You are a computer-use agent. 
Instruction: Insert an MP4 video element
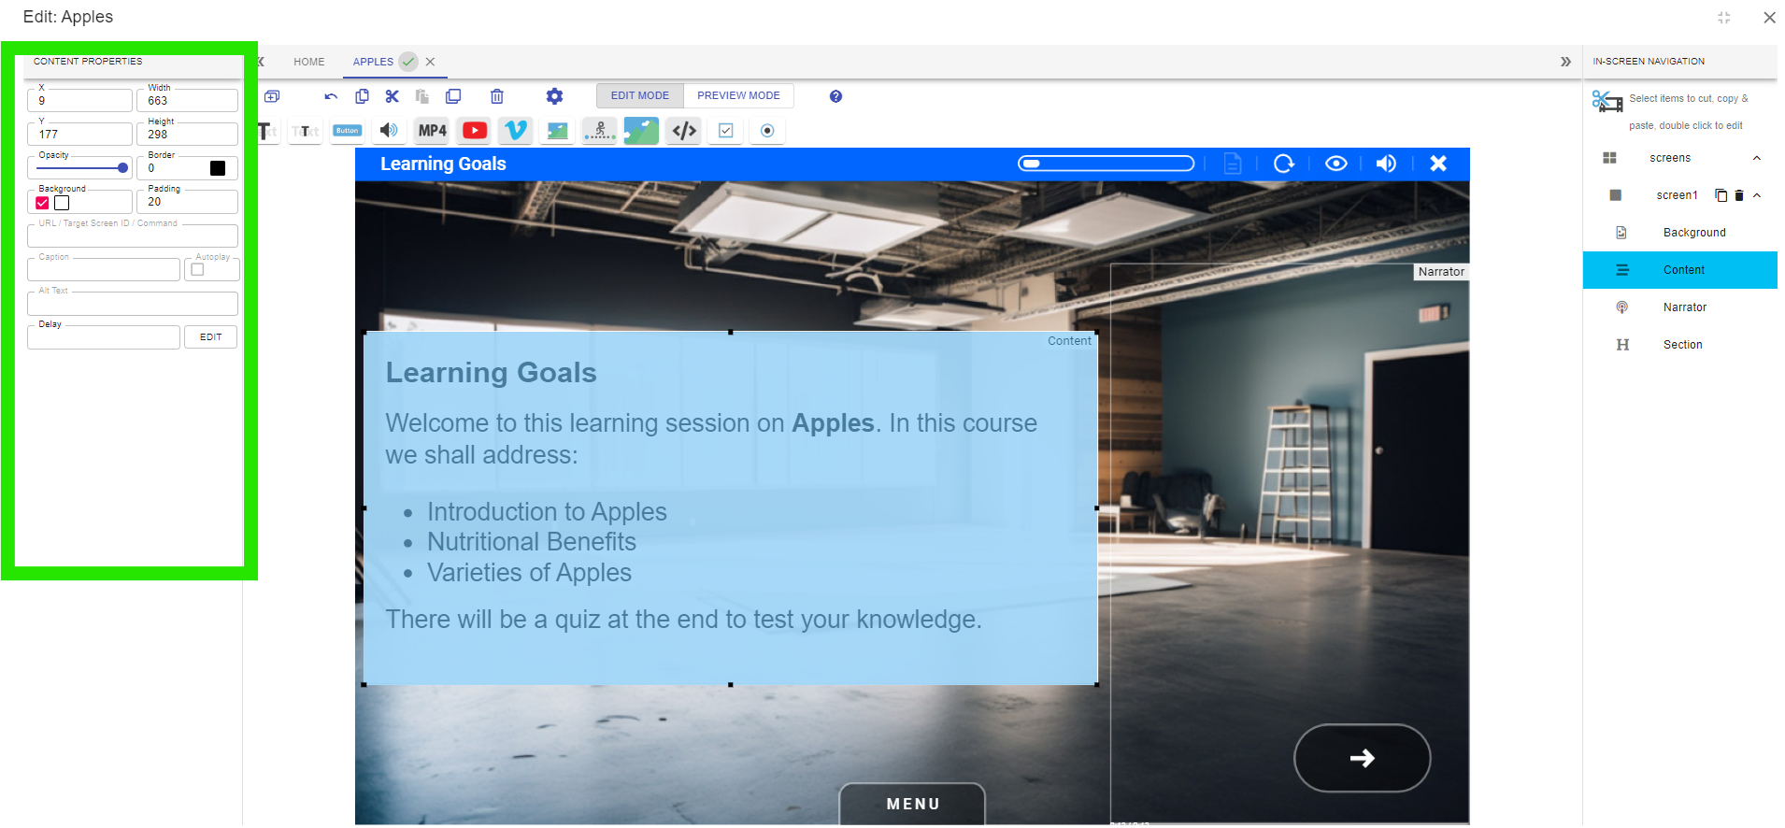(x=433, y=131)
